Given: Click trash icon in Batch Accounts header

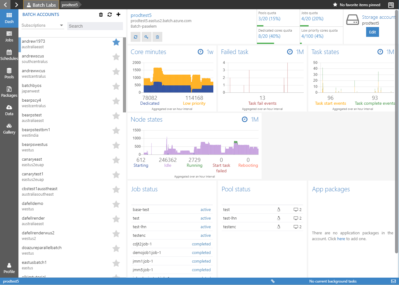Looking at the screenshot, I should tap(101, 14).
